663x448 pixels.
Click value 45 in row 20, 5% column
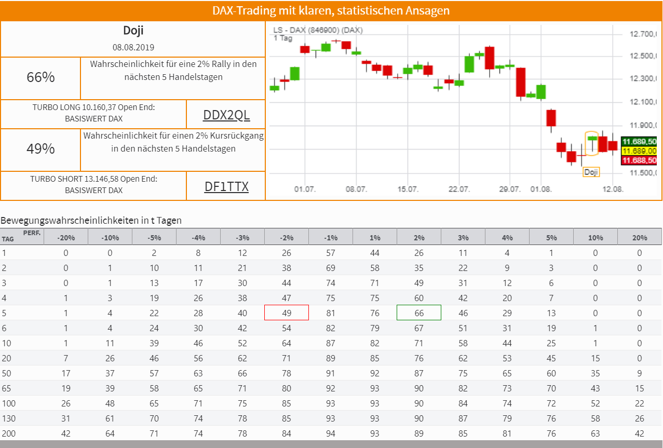(x=551, y=358)
